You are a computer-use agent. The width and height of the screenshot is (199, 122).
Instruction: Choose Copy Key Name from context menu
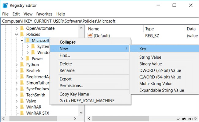click(74, 94)
